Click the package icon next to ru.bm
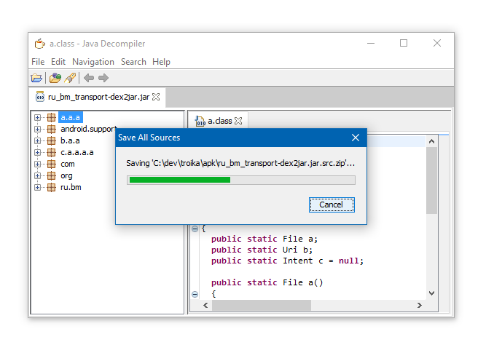494x353 pixels. (51, 187)
